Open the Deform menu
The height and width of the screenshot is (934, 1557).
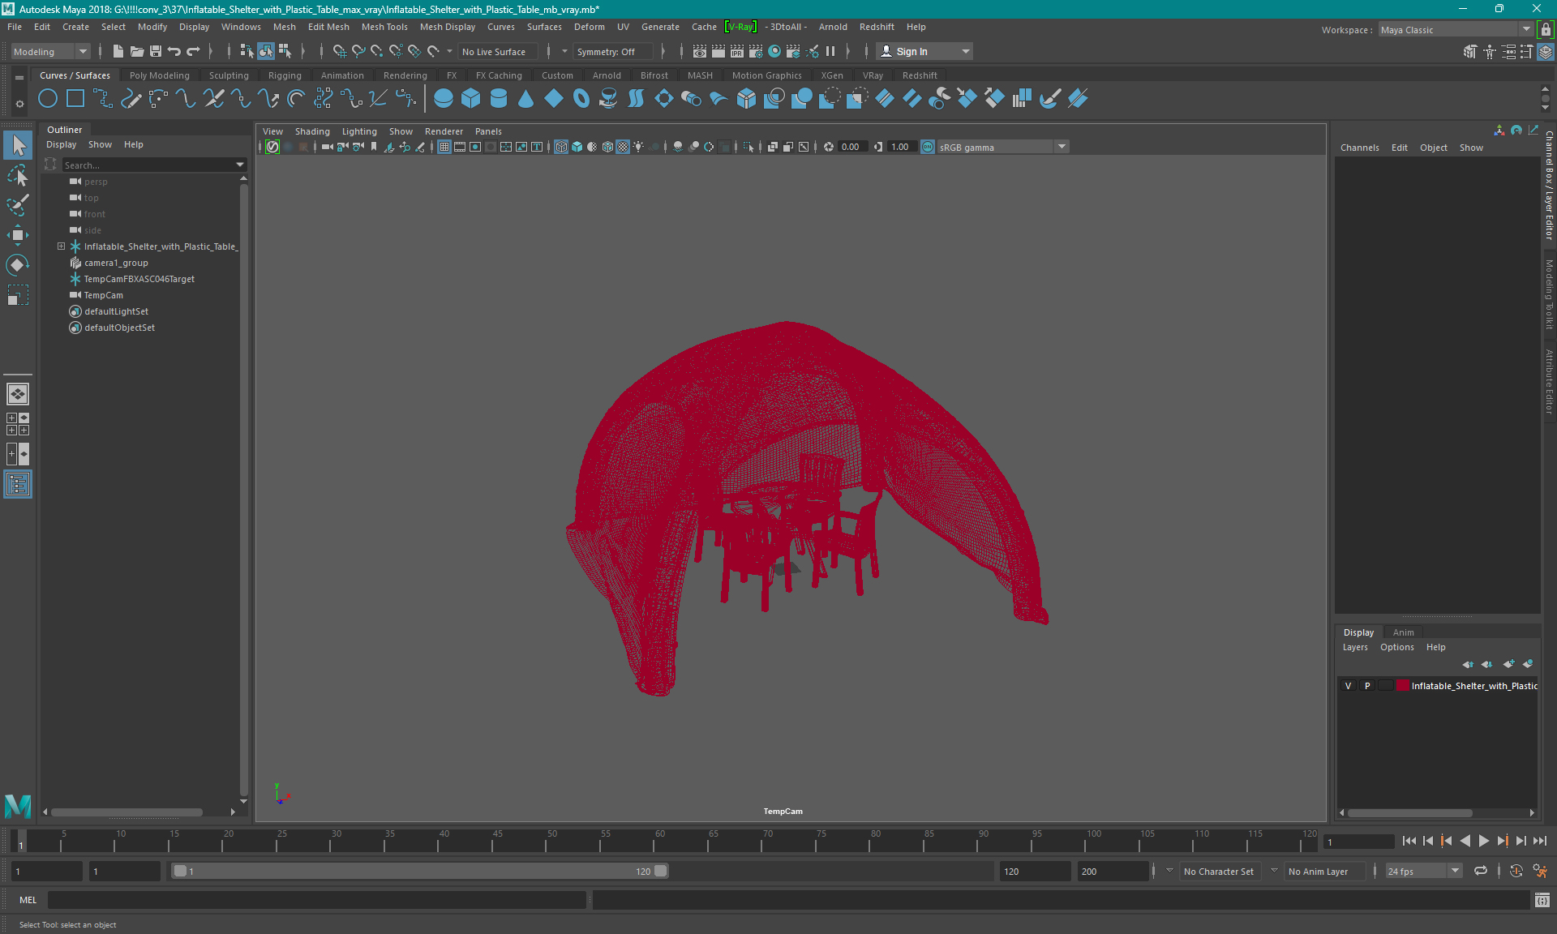(590, 27)
